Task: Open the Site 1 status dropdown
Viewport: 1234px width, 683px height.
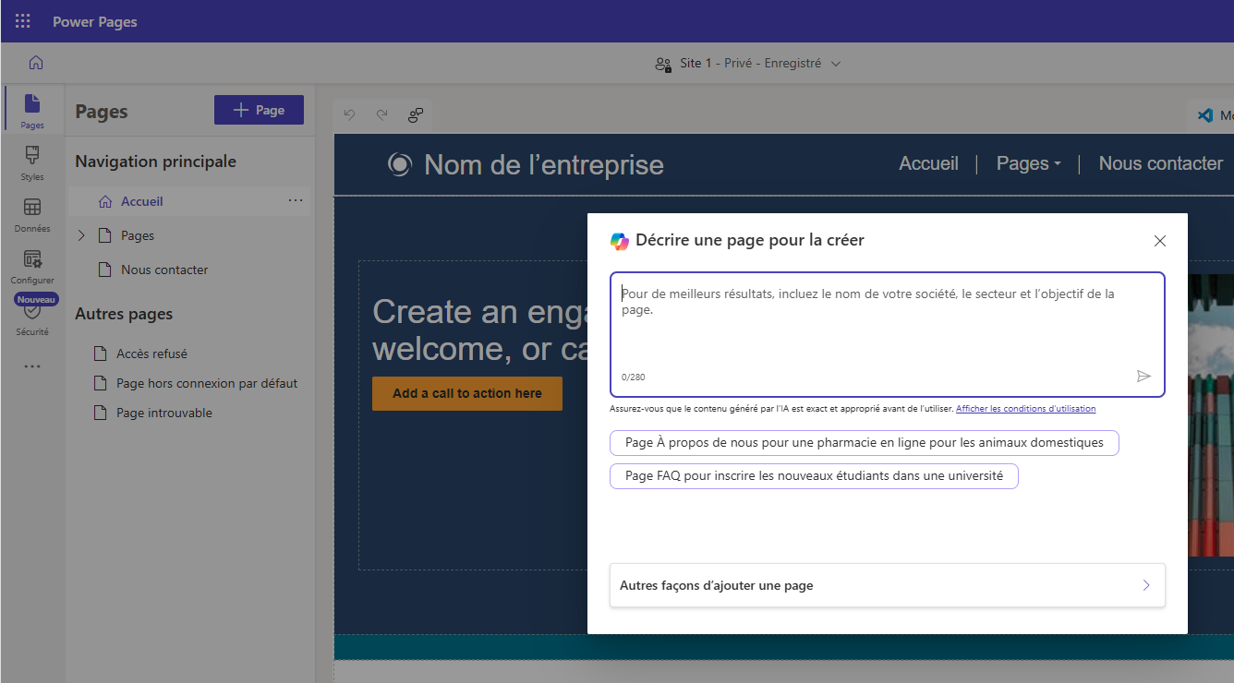Action: (836, 63)
